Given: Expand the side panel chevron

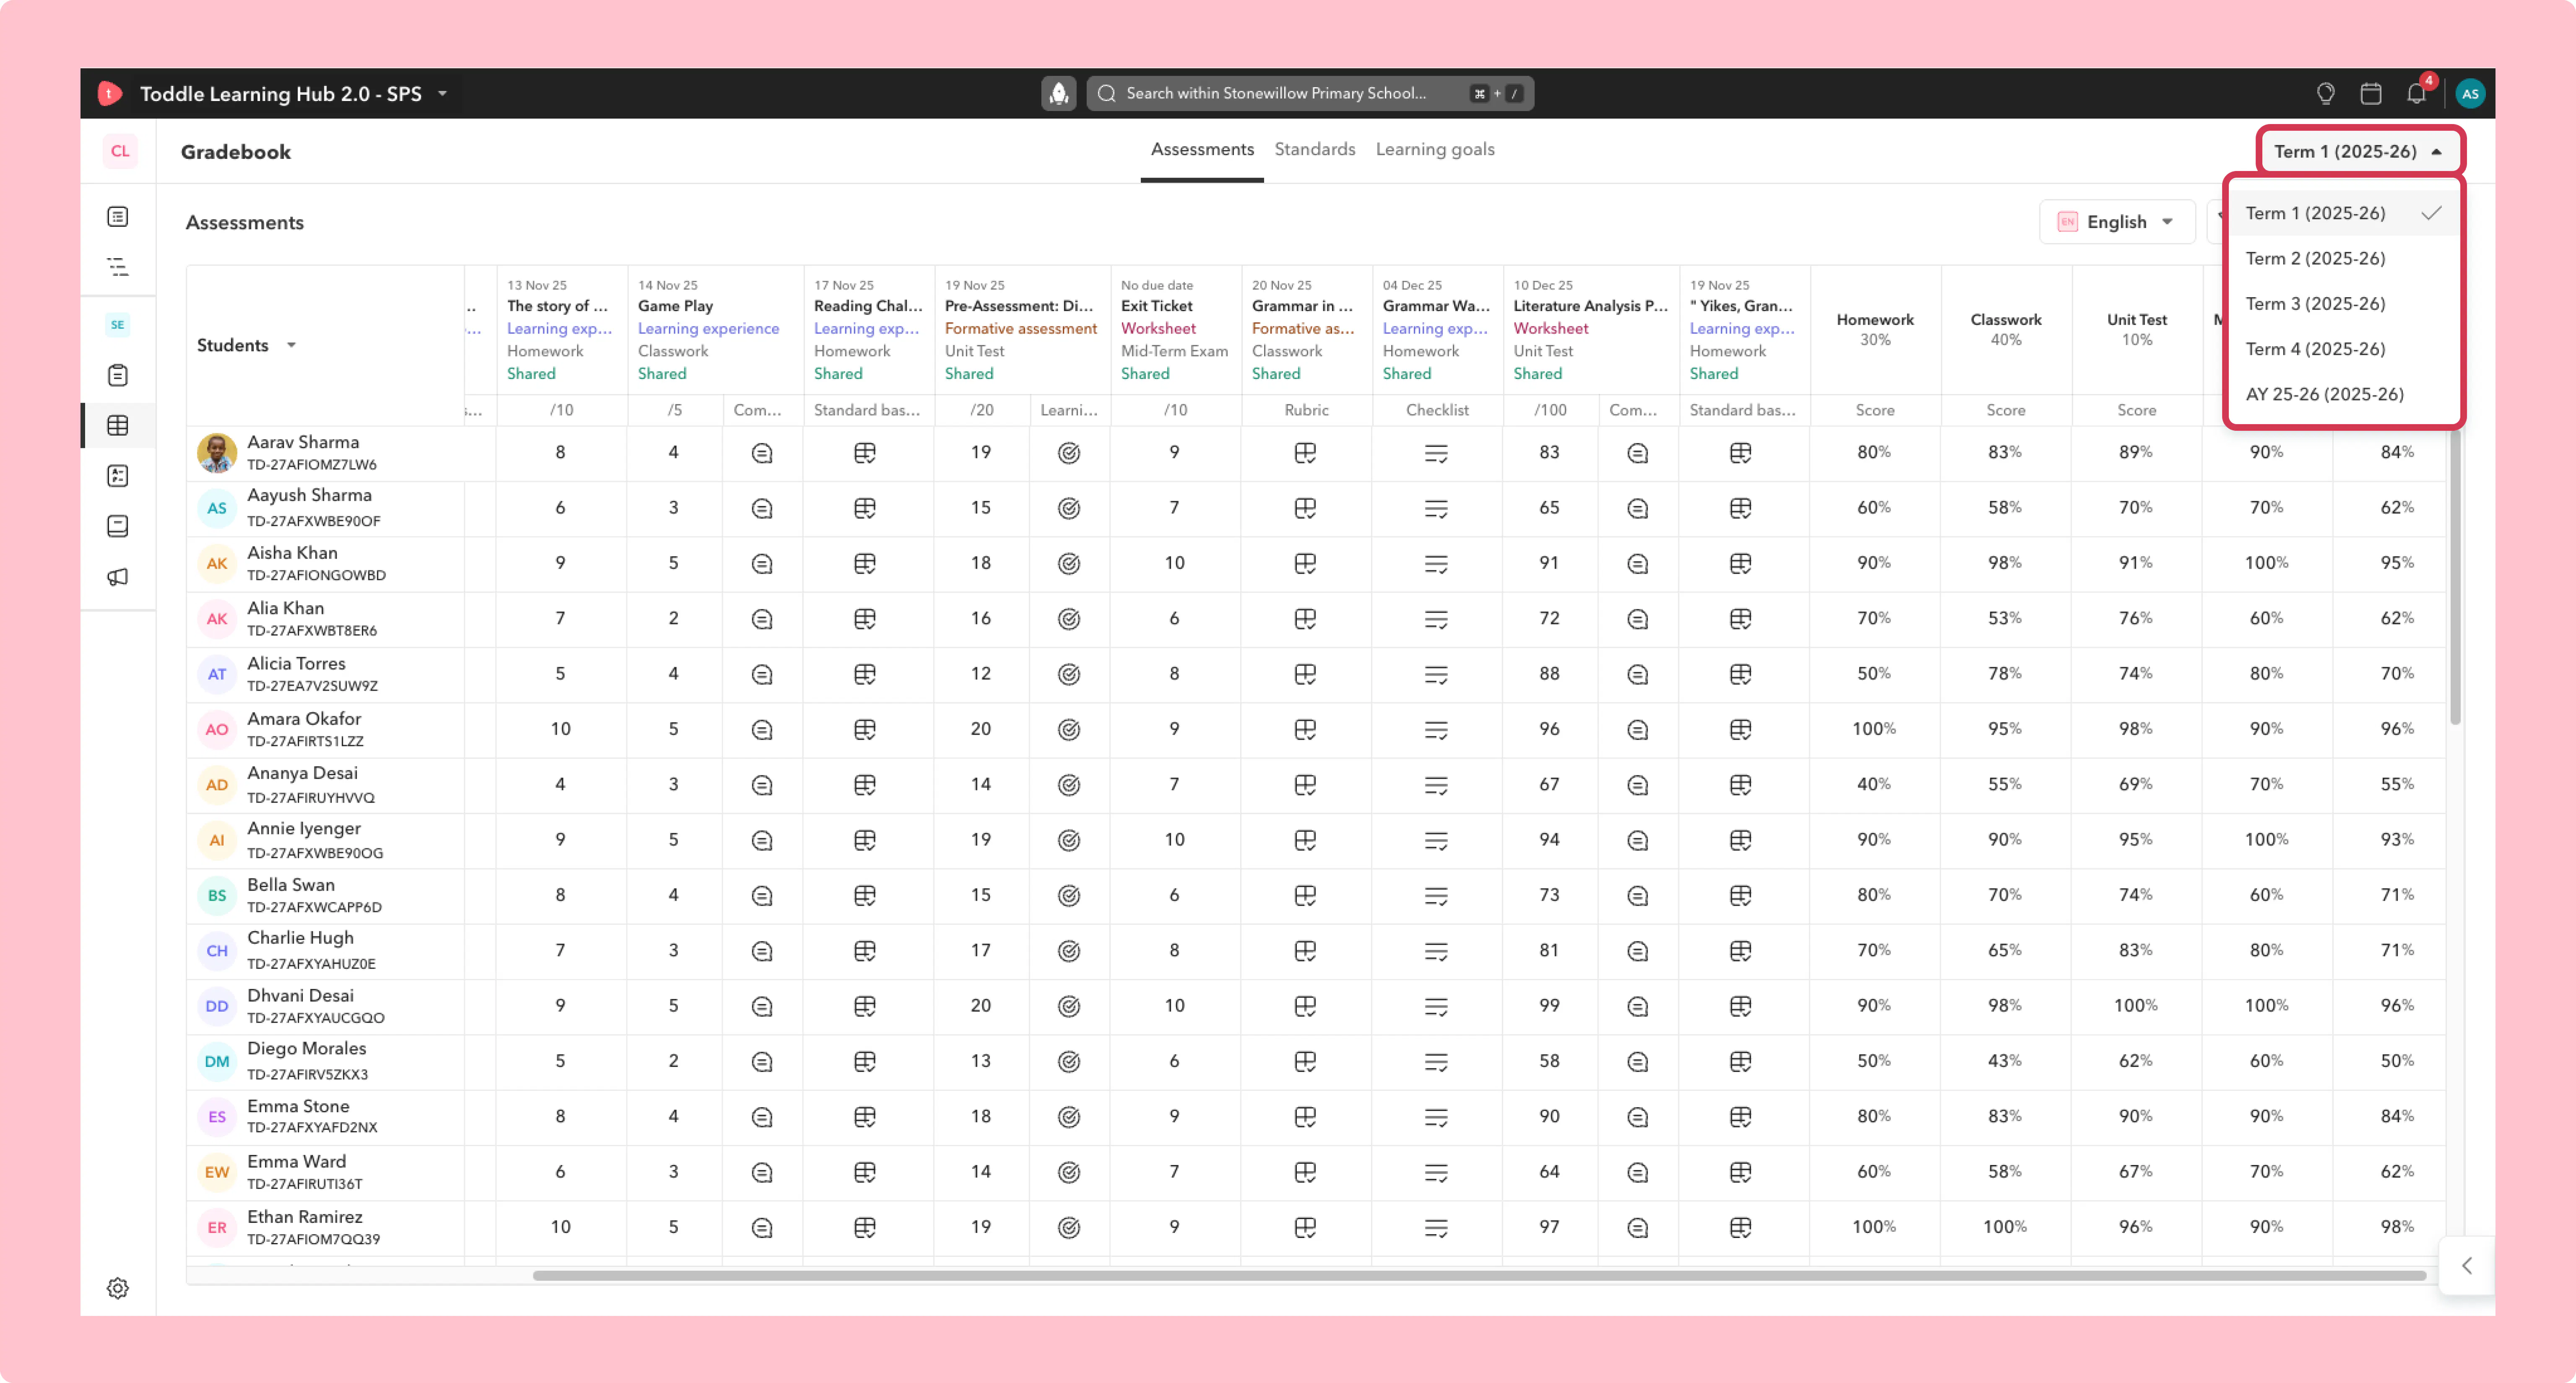Looking at the screenshot, I should pyautogui.click(x=2467, y=1266).
